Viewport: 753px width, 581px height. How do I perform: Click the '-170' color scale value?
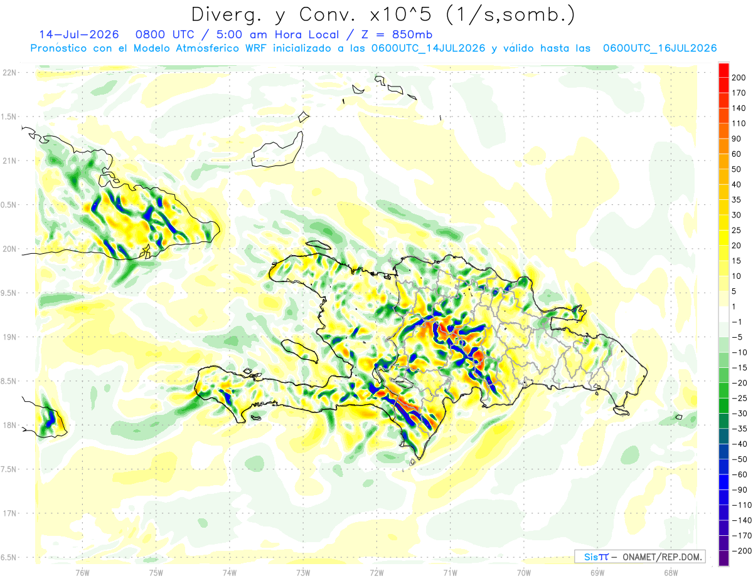tap(742, 536)
